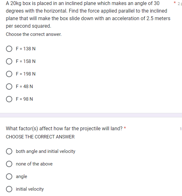Select the F = 138 N radio button

click(x=9, y=49)
